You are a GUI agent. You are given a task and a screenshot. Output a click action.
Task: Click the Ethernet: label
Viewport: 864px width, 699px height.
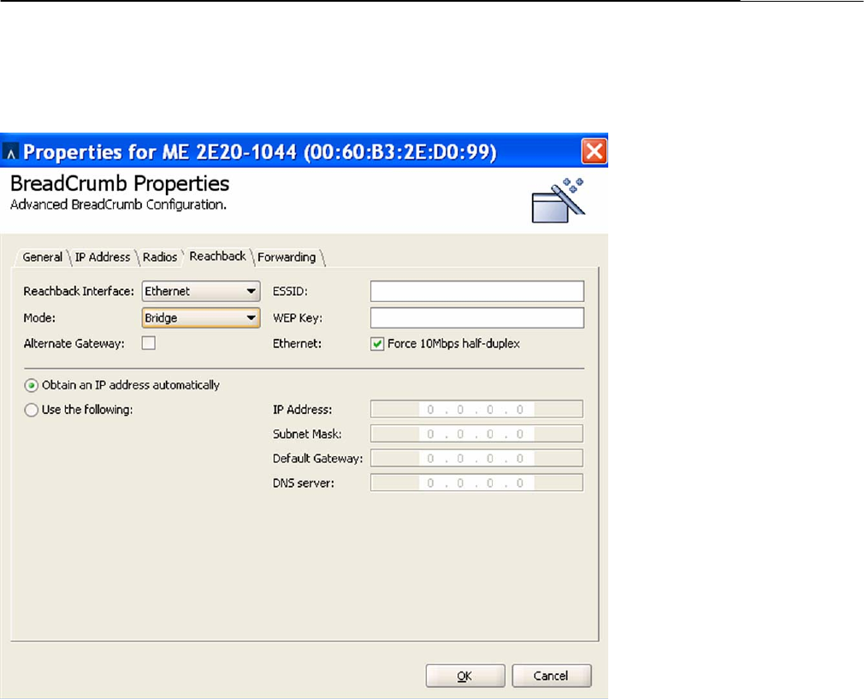297,343
